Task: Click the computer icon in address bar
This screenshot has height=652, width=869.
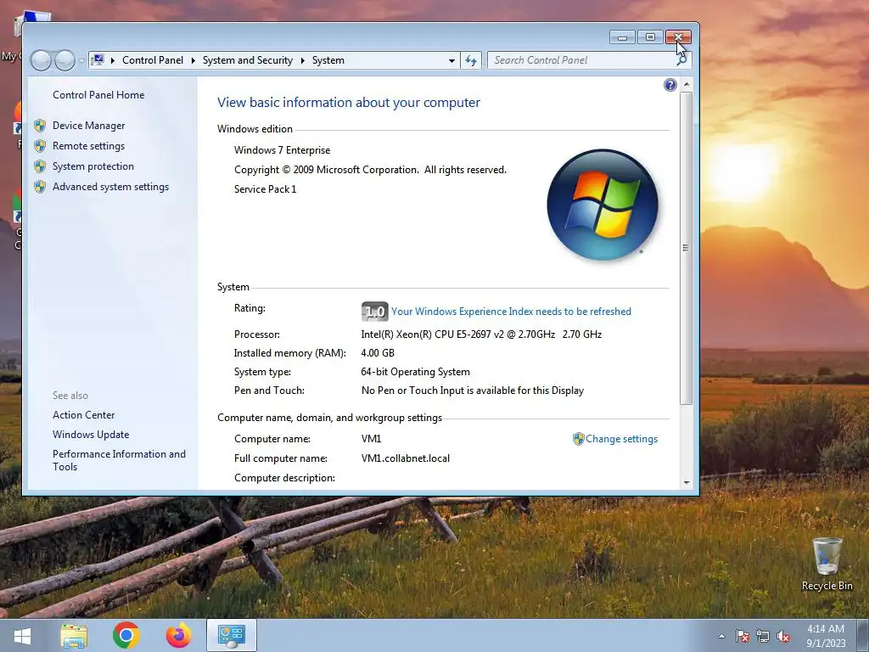Action: click(98, 60)
